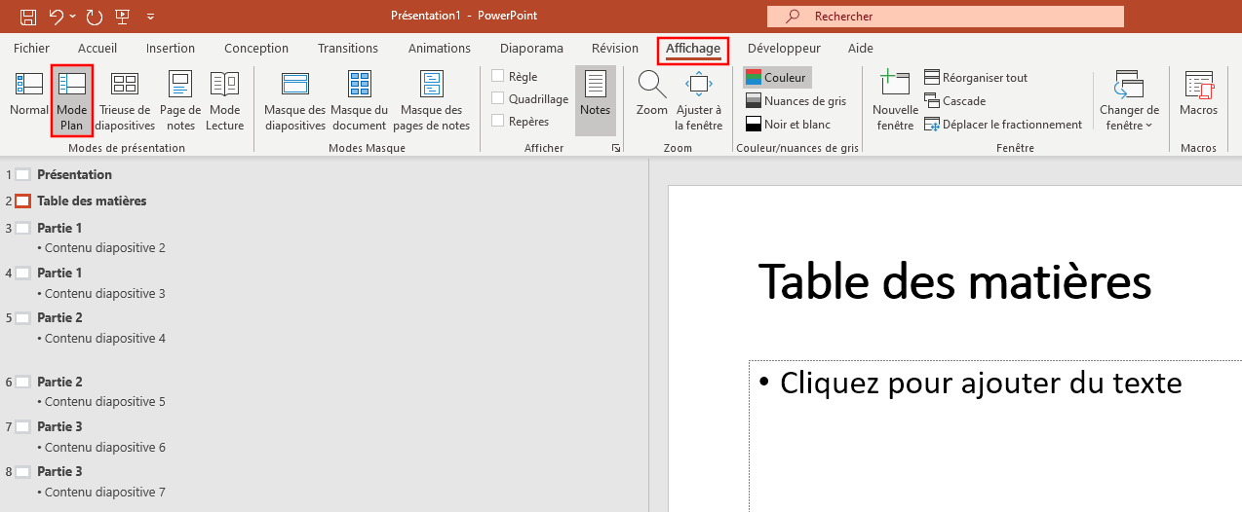Open Afficher group dialog launcher

pyautogui.click(x=615, y=148)
